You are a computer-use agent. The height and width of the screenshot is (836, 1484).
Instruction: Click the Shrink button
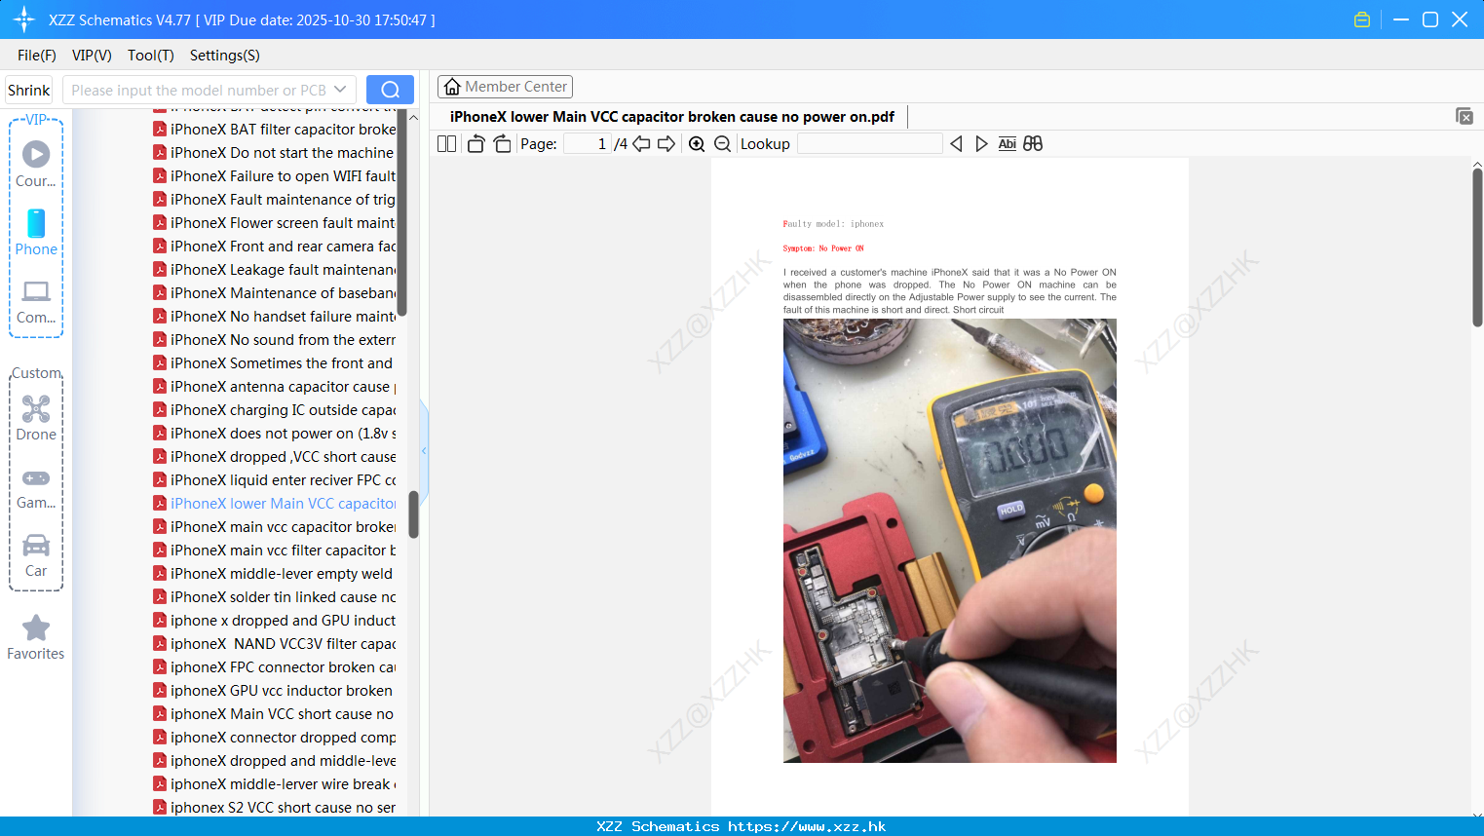(x=29, y=90)
